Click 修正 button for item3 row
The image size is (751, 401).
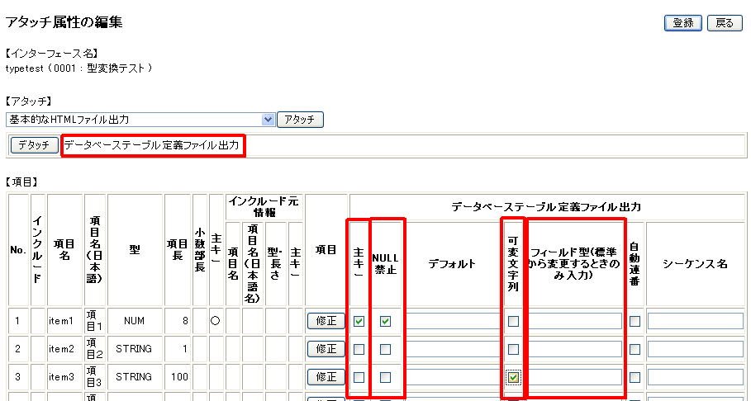pos(326,377)
